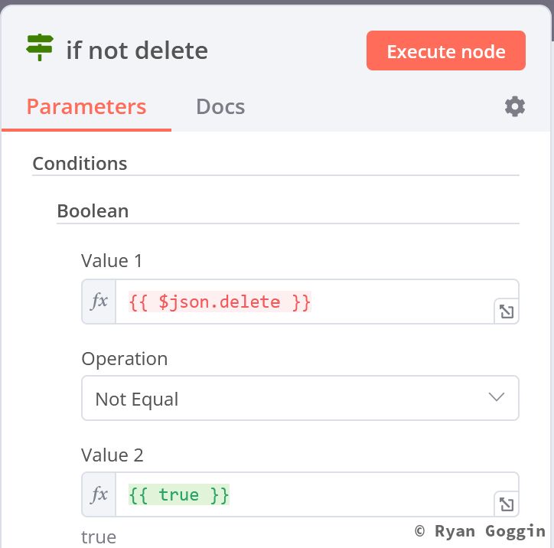Click the 'true' result preview under Value 2

[x=99, y=537]
